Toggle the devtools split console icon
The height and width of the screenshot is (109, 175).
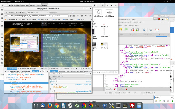76,69
